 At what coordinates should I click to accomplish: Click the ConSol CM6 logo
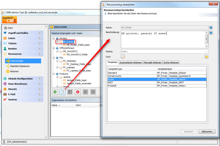pyautogui.click(x=10, y=20)
